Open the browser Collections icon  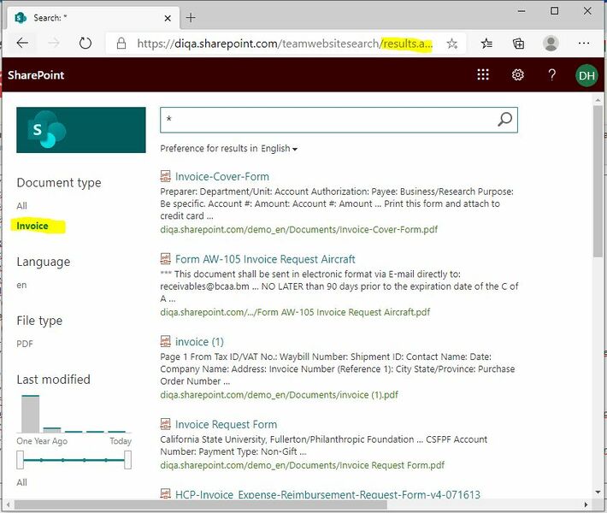click(518, 44)
